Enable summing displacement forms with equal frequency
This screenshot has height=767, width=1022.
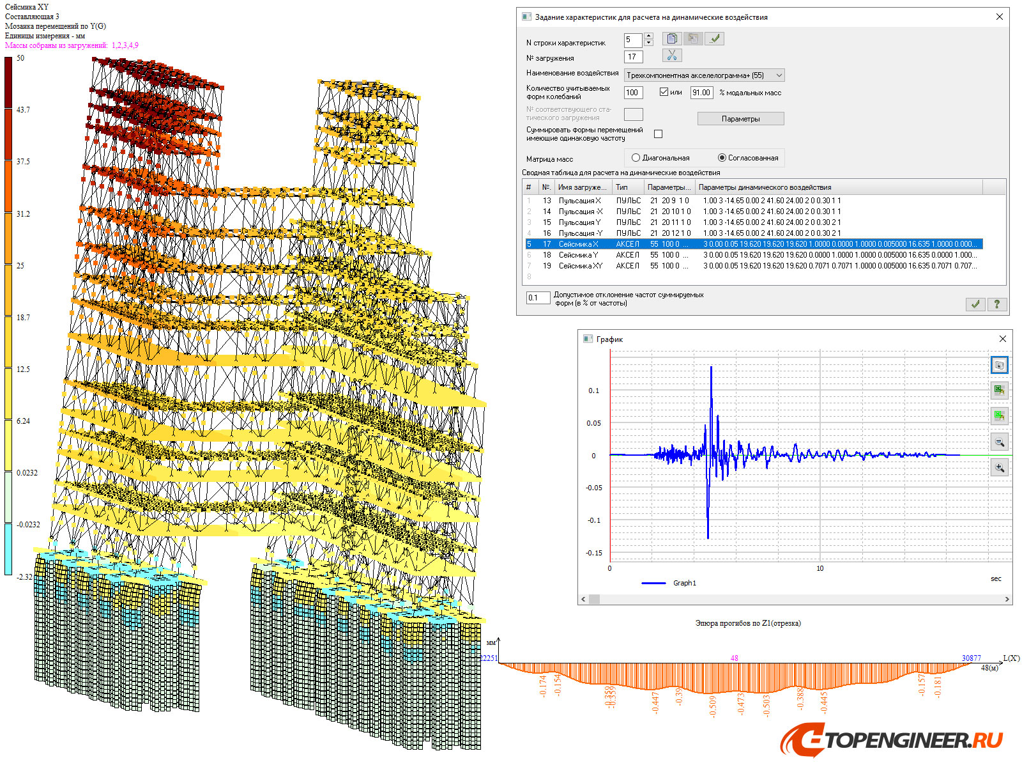pyautogui.click(x=659, y=134)
